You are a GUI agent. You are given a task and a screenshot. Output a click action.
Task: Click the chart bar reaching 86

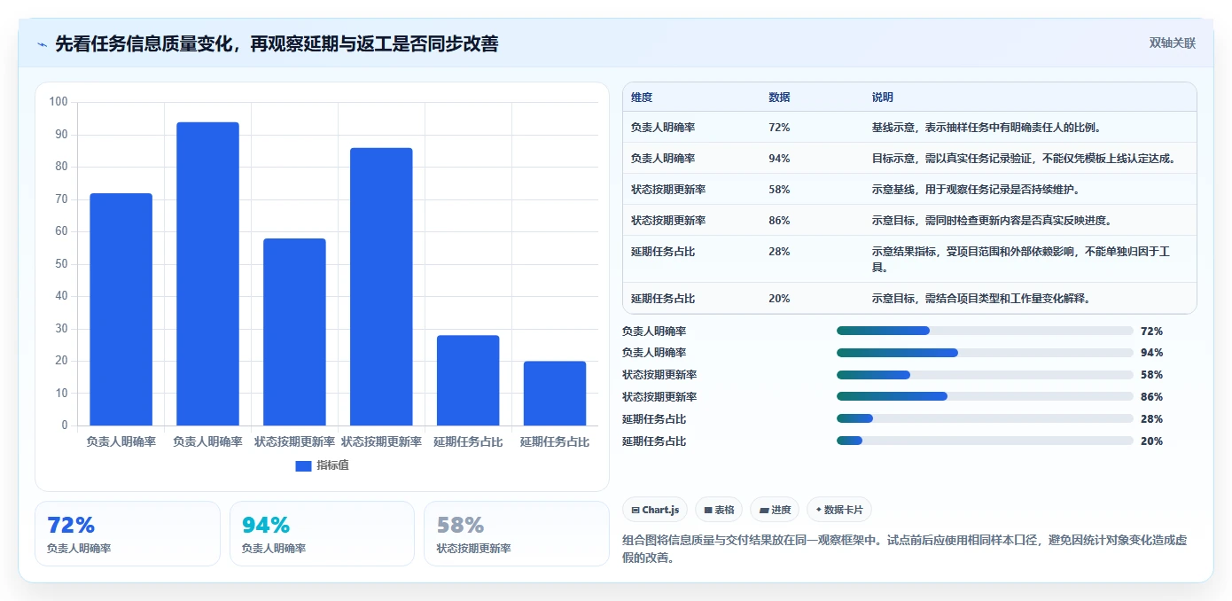381,286
